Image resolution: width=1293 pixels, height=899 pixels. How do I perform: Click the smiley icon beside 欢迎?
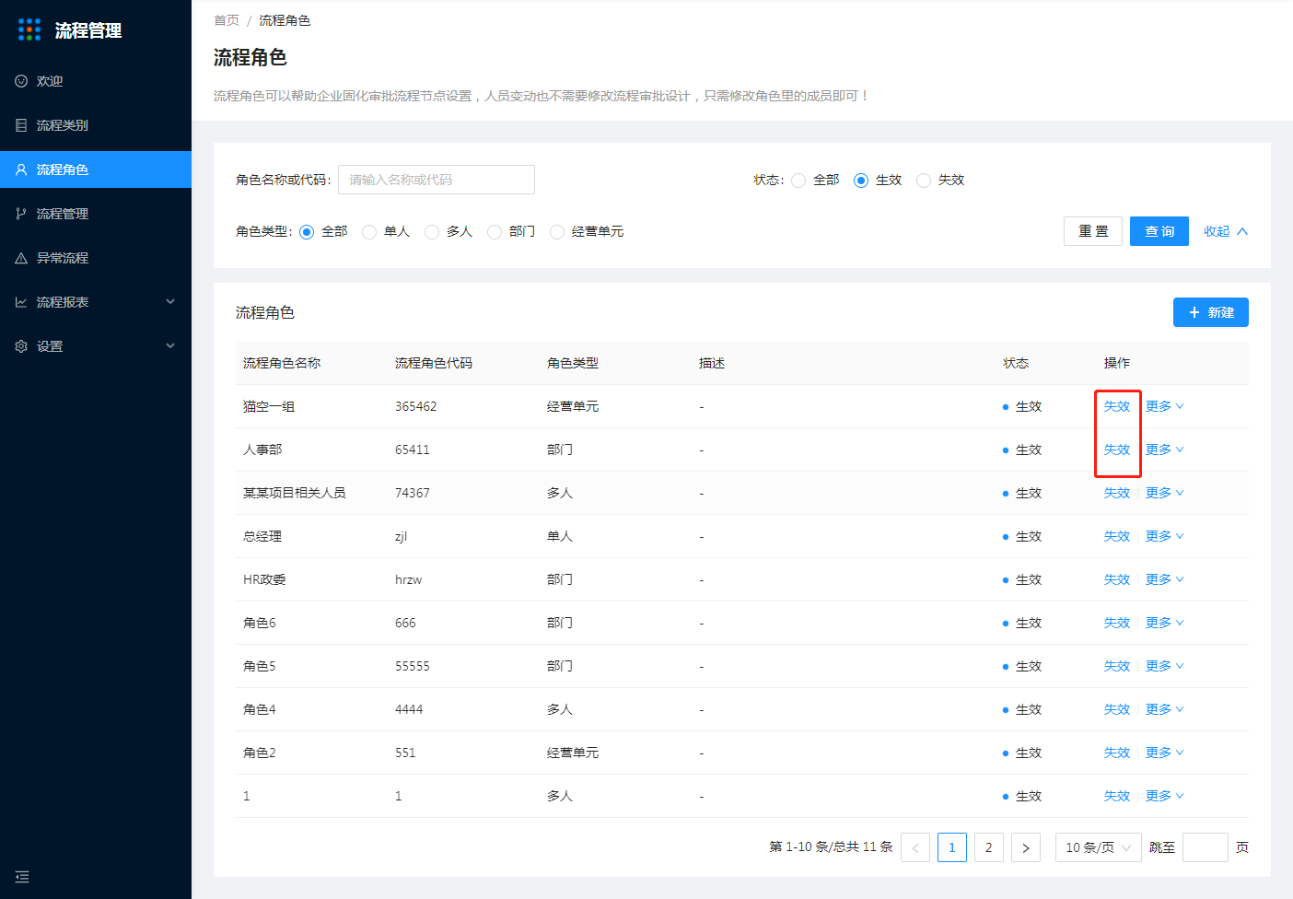[21, 81]
